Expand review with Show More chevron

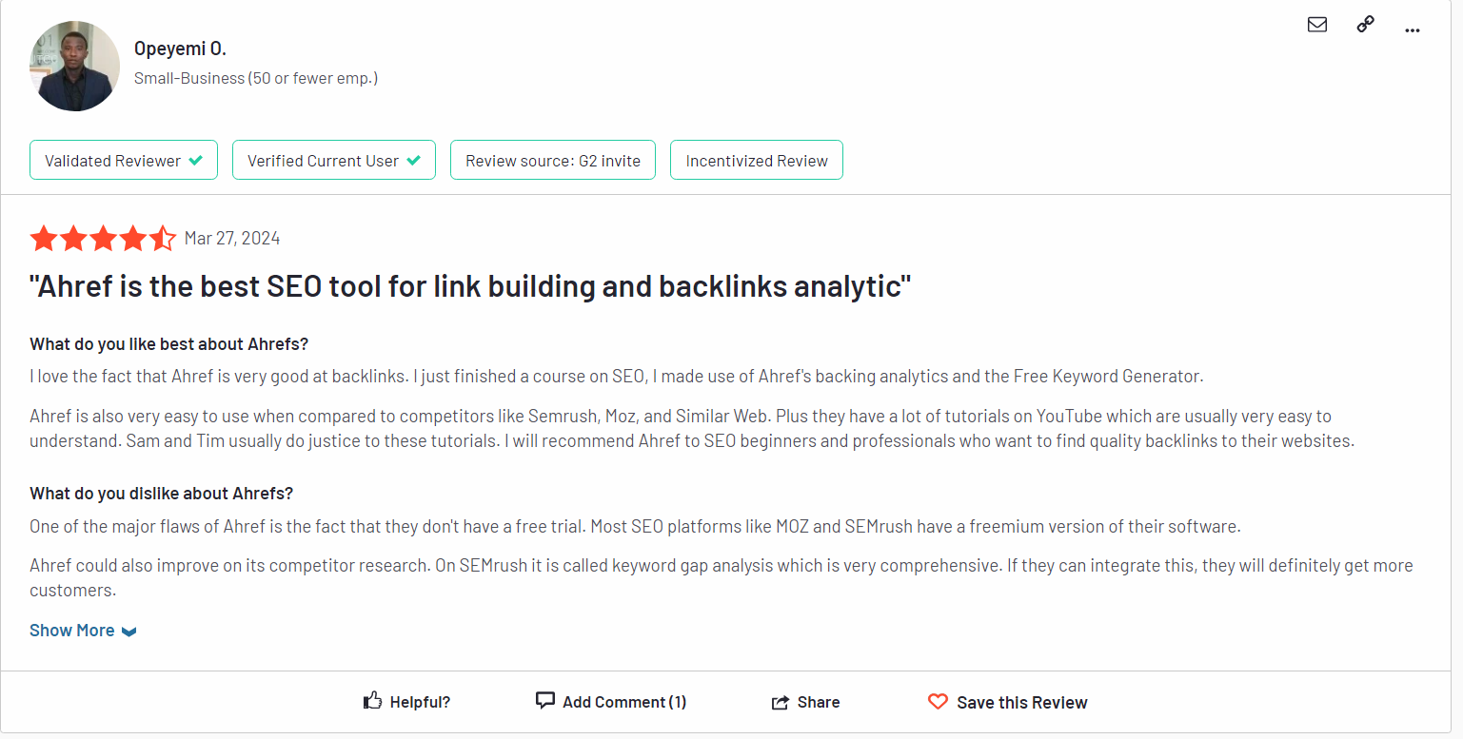click(x=129, y=632)
